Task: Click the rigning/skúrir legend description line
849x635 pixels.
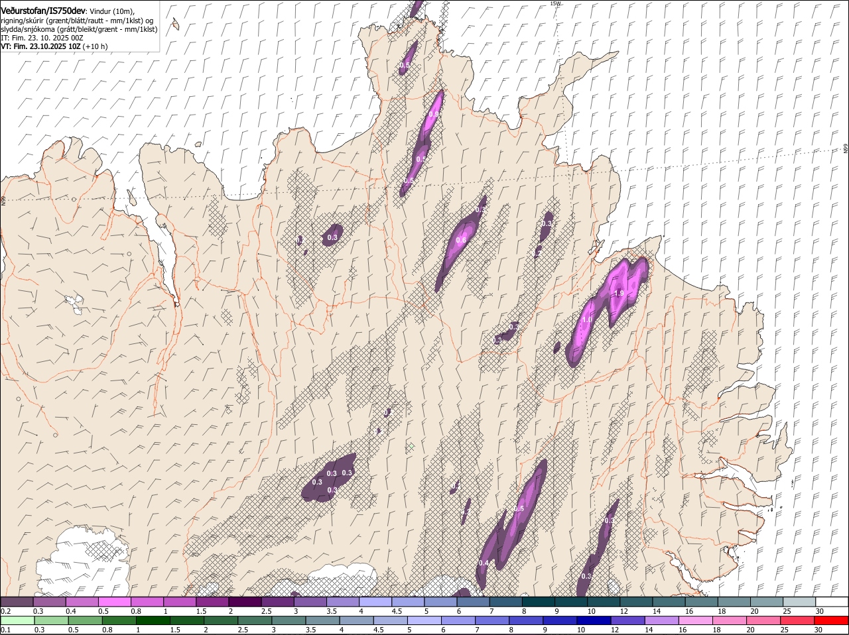Action: point(77,20)
